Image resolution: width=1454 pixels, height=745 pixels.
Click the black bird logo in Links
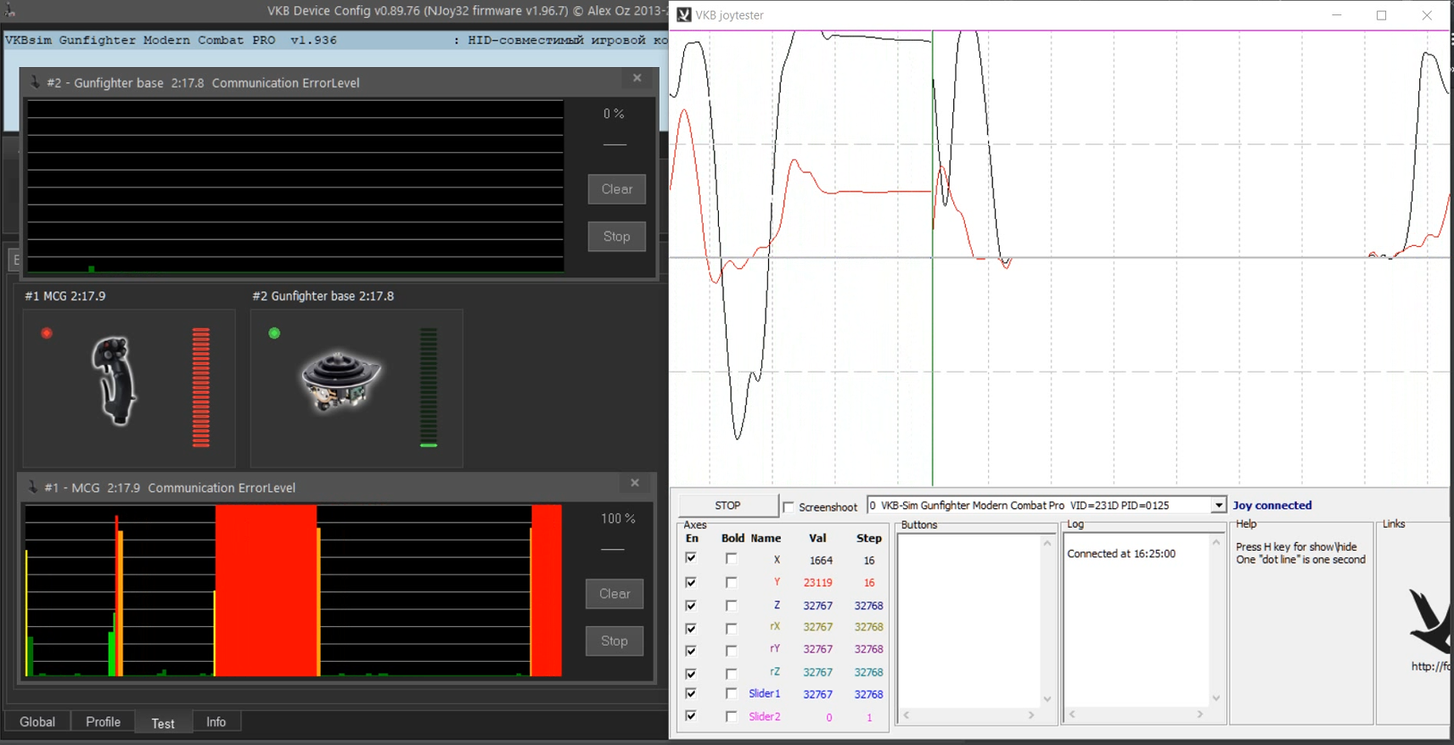tap(1430, 621)
